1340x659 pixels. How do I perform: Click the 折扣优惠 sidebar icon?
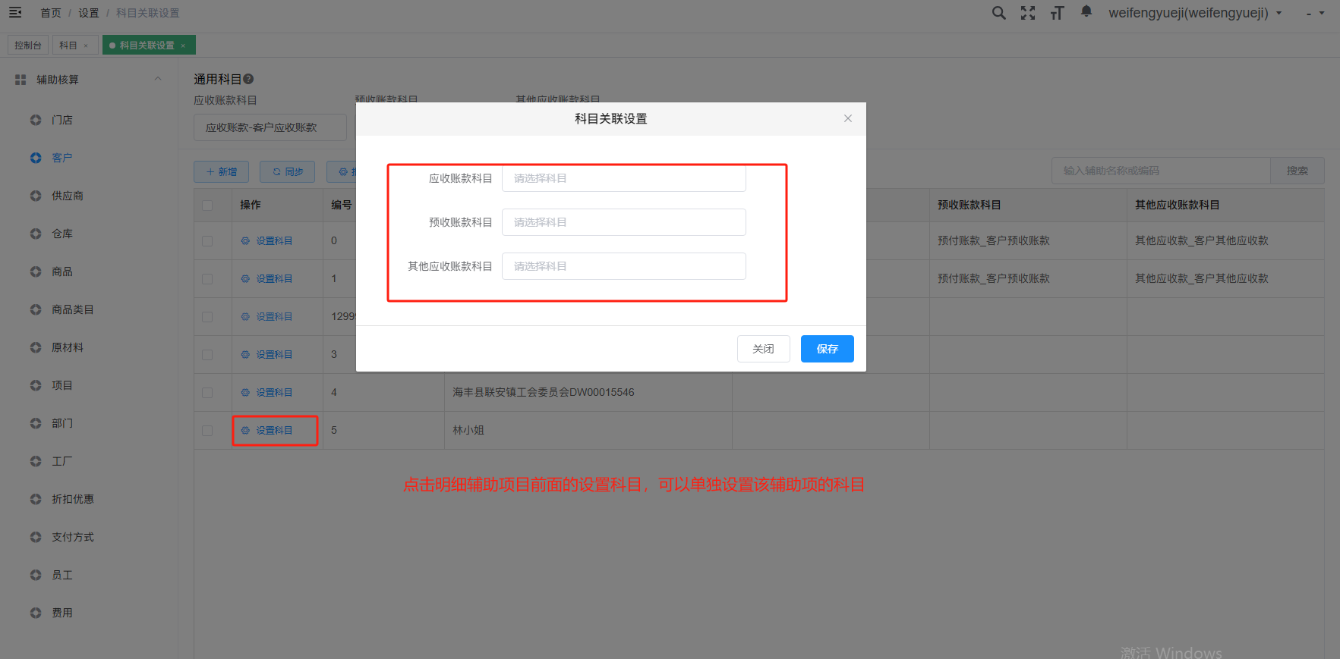point(36,499)
